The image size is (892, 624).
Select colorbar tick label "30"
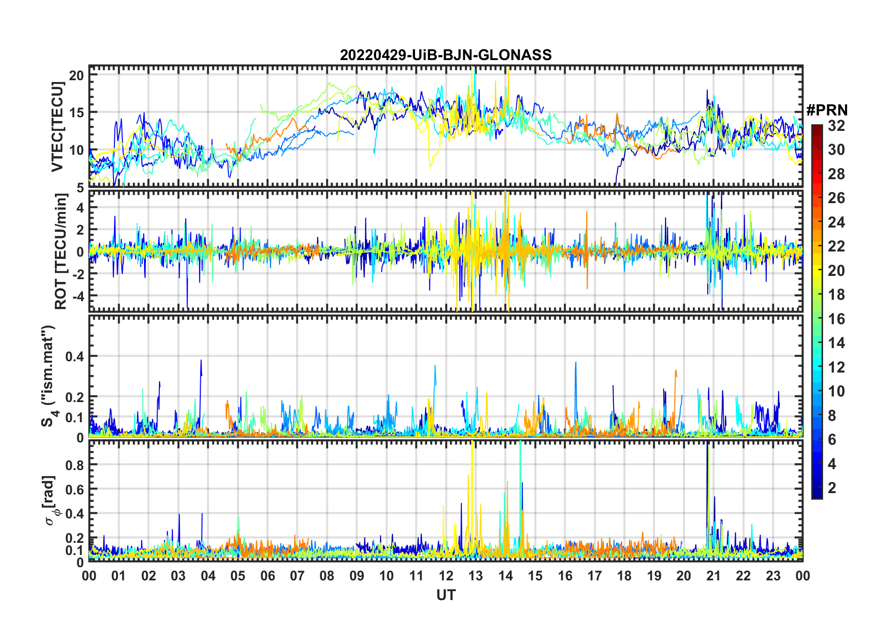(x=836, y=150)
